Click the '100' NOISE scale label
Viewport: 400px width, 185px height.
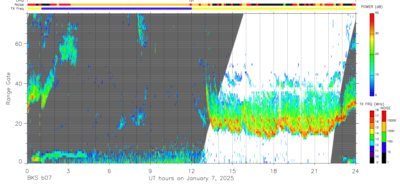click(x=390, y=141)
